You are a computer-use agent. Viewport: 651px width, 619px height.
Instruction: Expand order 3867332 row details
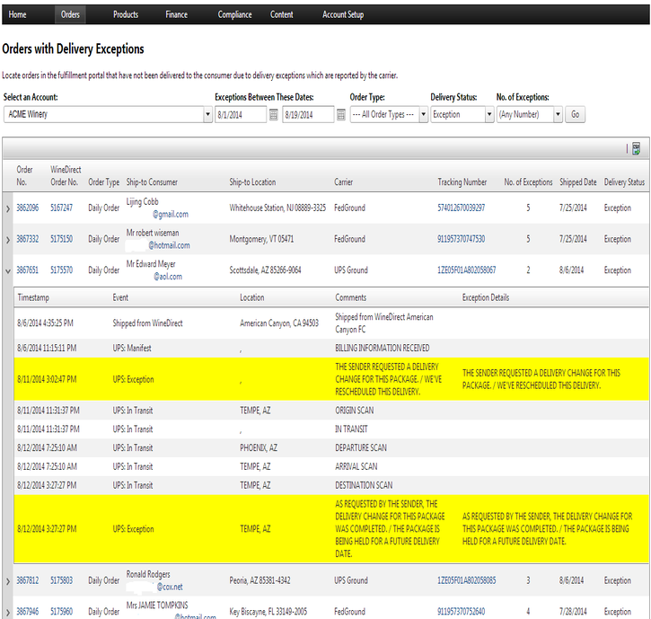(8, 240)
